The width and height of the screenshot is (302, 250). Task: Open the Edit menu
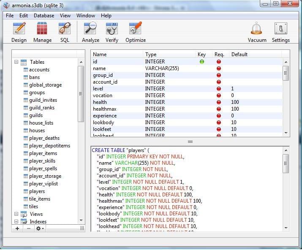click(x=24, y=16)
